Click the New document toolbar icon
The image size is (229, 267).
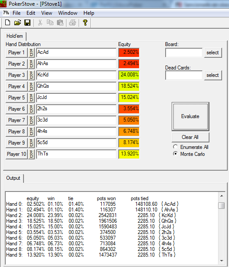7,23
